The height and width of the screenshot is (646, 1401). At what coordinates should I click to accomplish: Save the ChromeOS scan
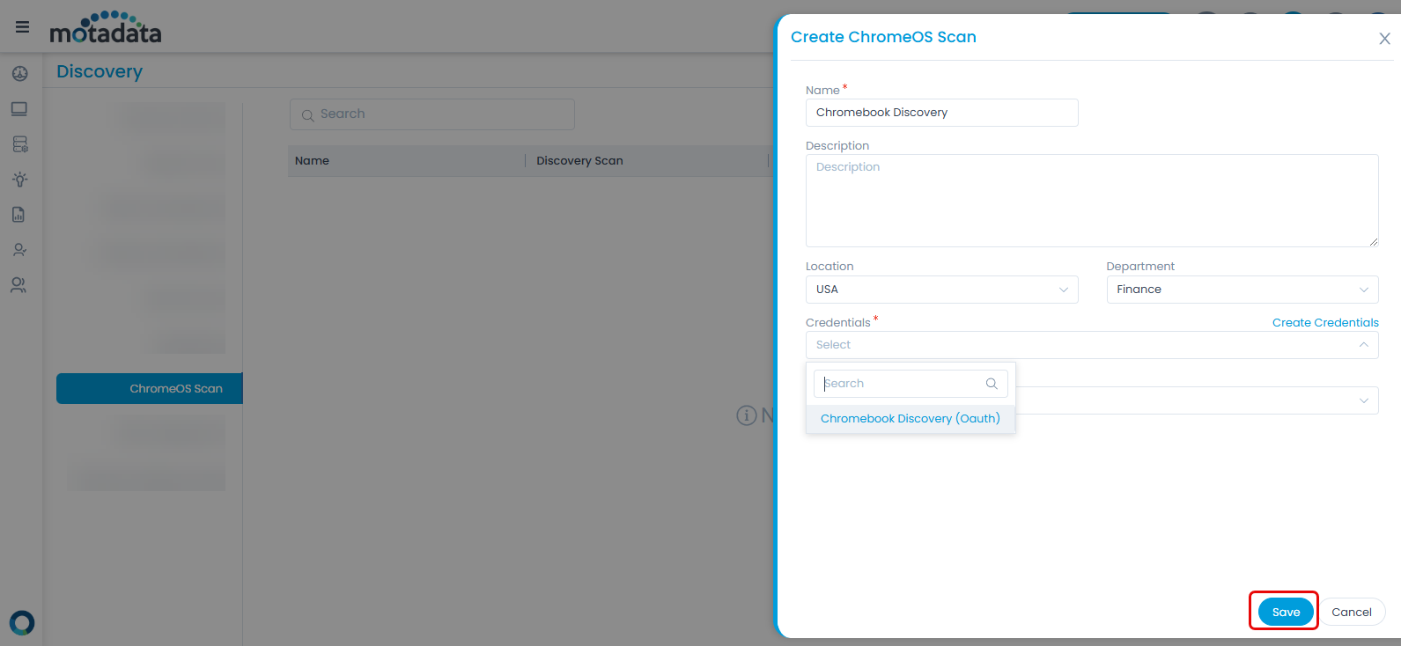[1286, 612]
